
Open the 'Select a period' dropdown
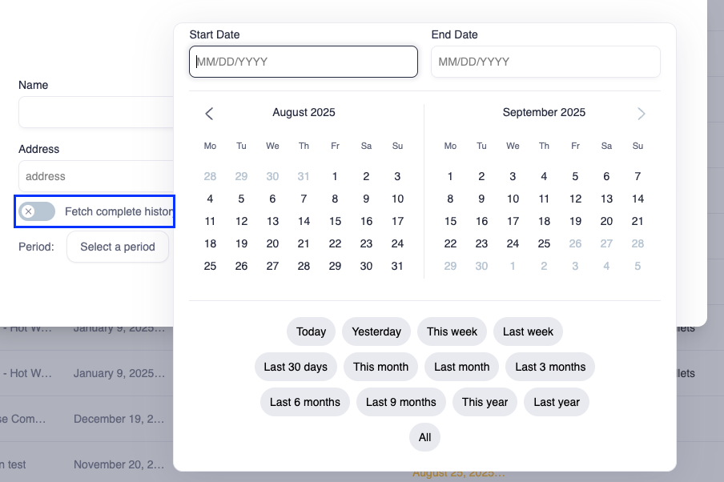117,247
